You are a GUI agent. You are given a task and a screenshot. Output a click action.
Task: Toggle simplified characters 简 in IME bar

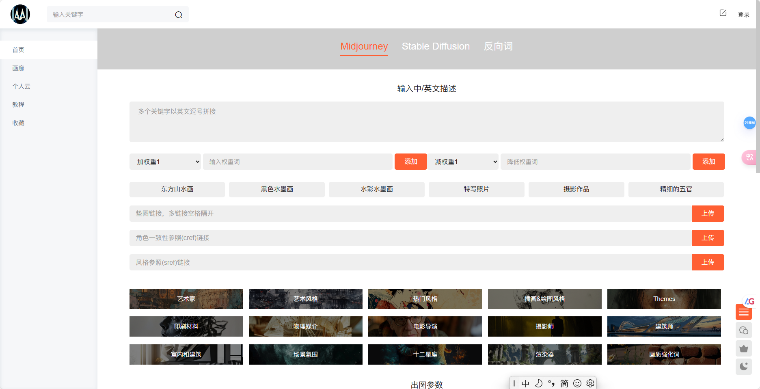point(564,383)
